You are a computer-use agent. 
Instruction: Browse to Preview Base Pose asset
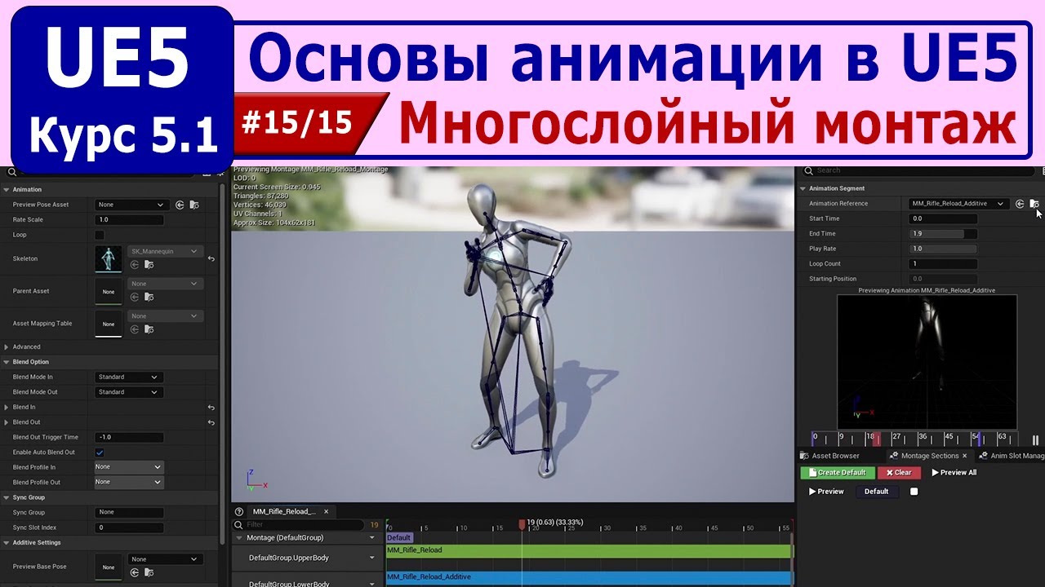coord(149,572)
